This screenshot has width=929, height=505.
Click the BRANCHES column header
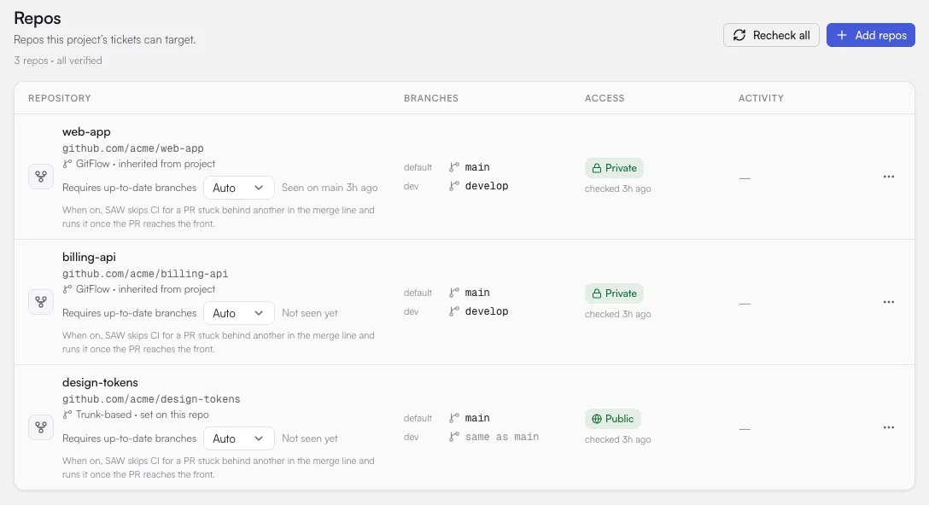(431, 98)
